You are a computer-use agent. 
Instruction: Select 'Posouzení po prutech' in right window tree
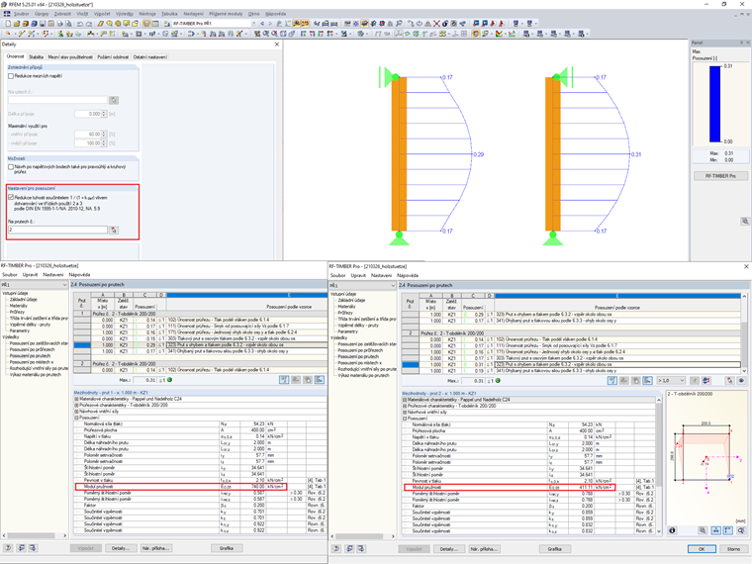(x=358, y=357)
